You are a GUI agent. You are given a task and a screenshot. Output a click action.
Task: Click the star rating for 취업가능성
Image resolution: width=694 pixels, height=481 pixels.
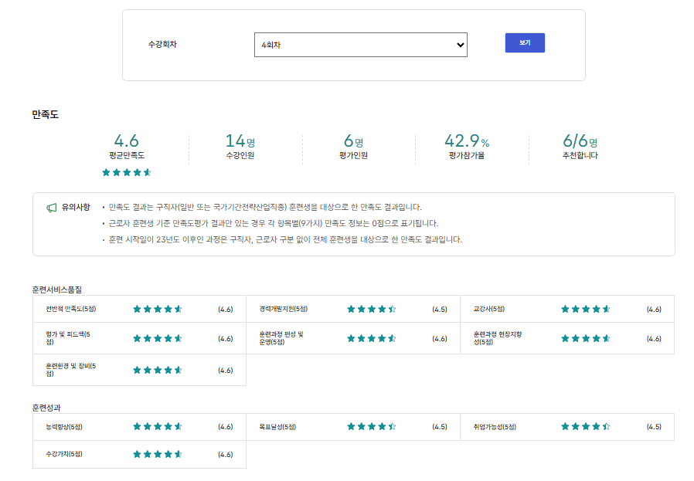tap(586, 426)
